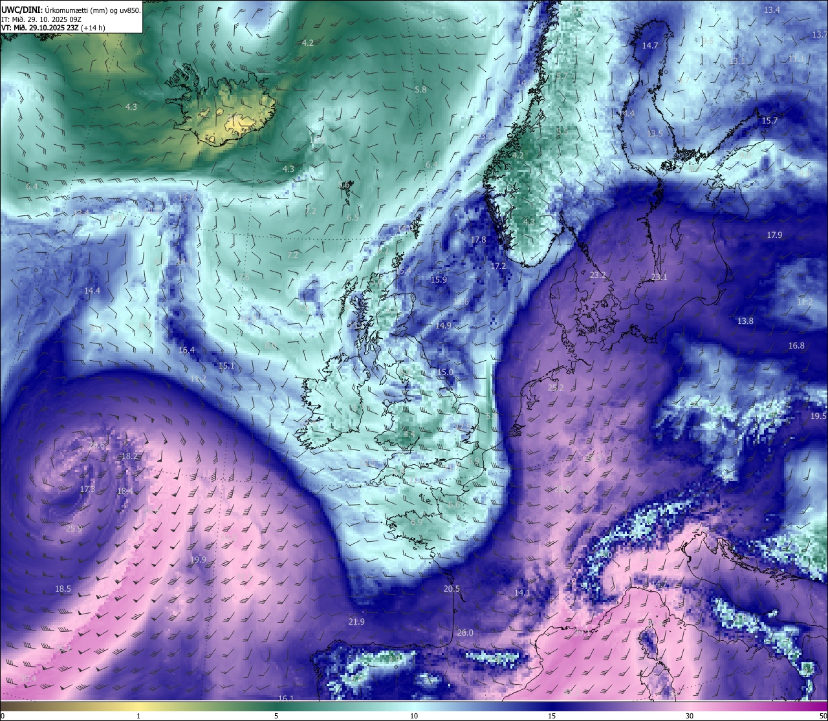Screen dimensions: 828x721
Task: Click the color scale label 1
Action: (138, 716)
